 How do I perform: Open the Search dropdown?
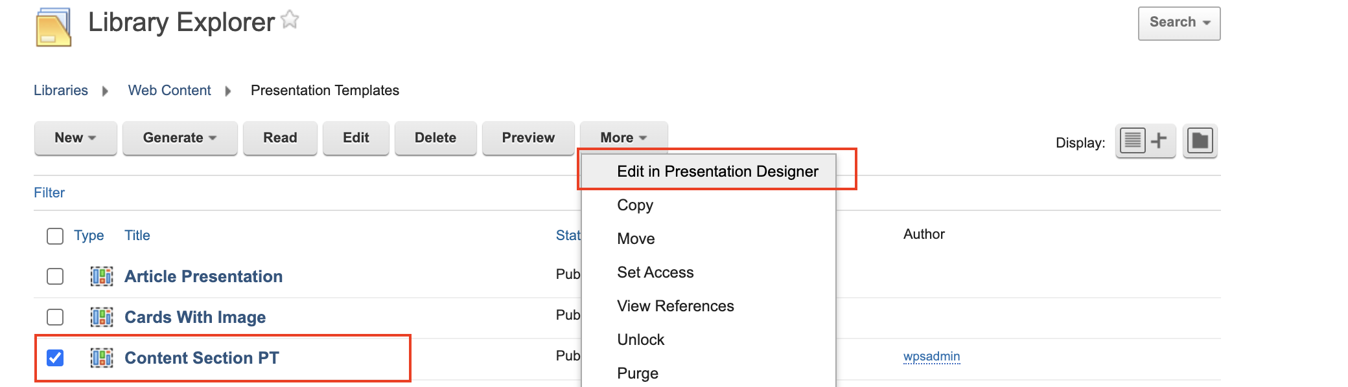click(x=1179, y=23)
